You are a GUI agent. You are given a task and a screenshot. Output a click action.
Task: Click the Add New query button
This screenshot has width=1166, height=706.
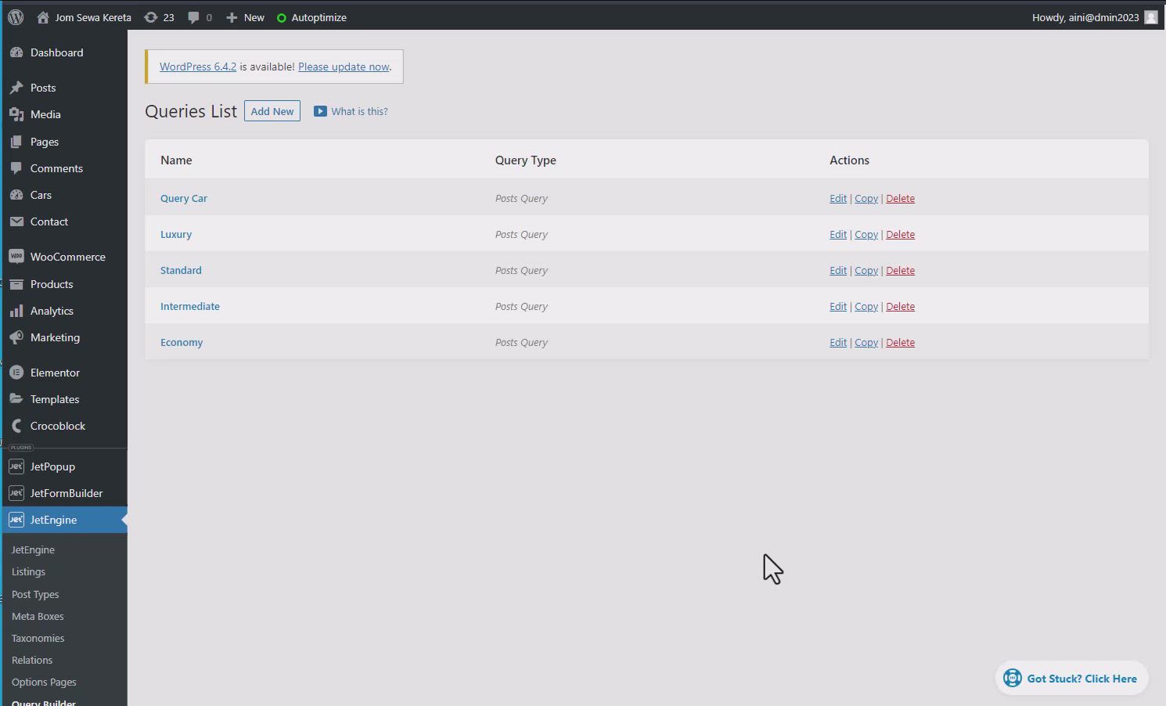pyautogui.click(x=272, y=111)
